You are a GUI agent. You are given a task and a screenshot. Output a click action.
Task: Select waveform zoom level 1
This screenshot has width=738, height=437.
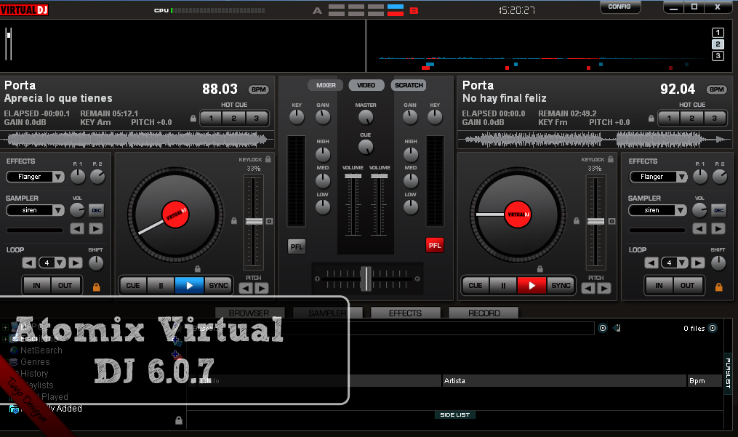pyautogui.click(x=718, y=33)
